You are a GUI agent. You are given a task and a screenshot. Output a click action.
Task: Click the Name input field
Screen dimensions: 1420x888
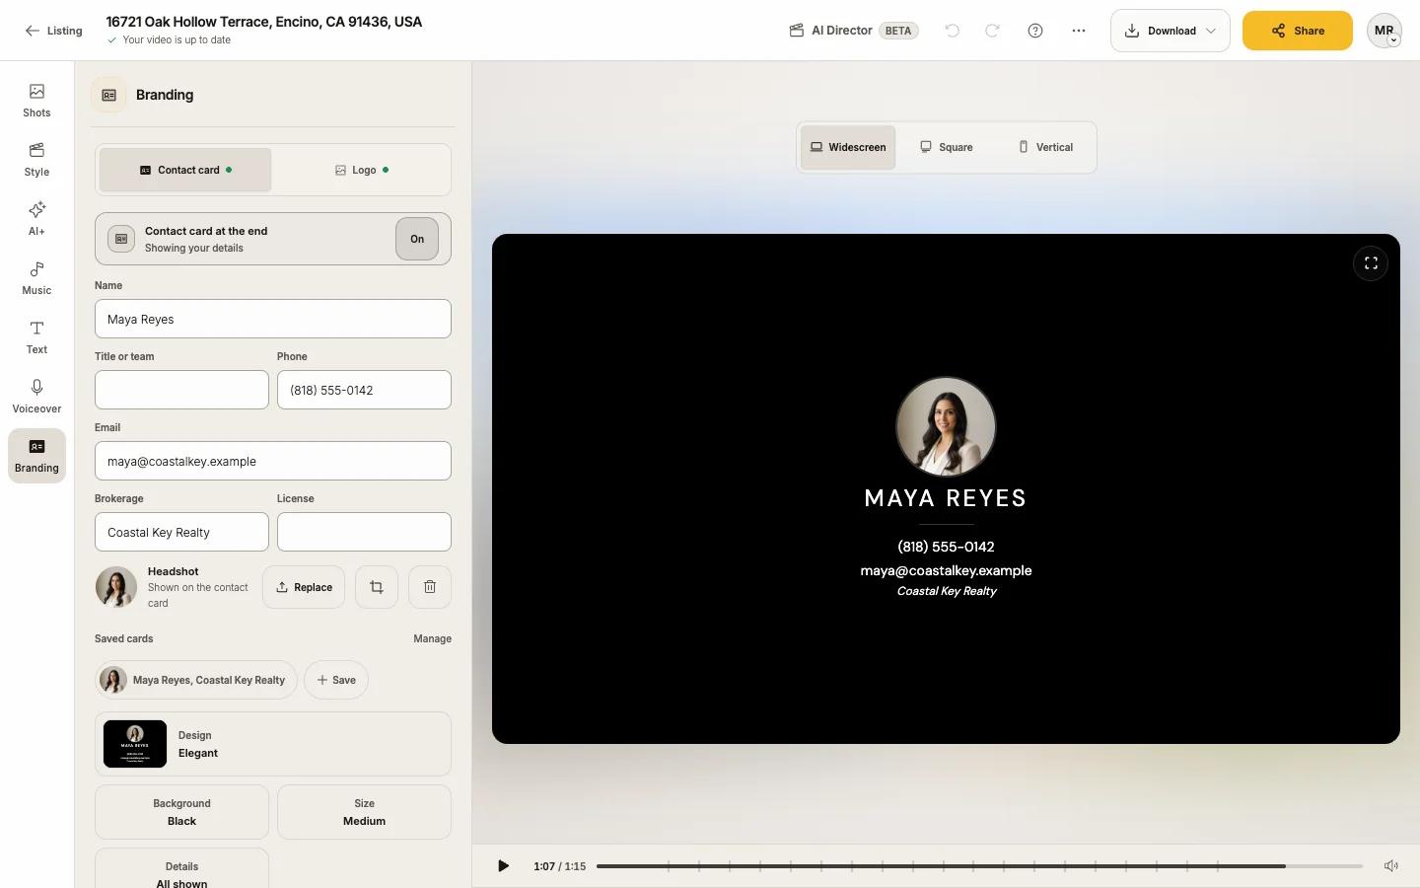click(x=273, y=319)
